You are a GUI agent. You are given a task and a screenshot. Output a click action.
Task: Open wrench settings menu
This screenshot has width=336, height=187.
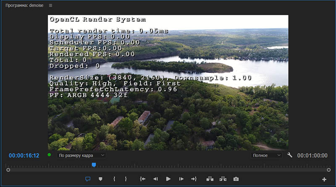[x=290, y=155]
